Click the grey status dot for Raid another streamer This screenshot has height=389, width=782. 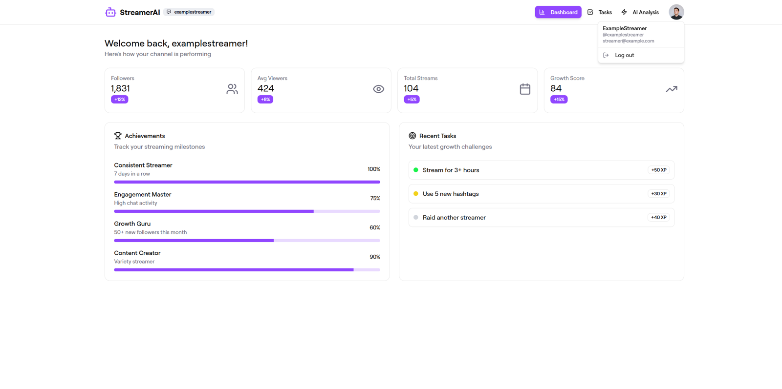point(416,217)
